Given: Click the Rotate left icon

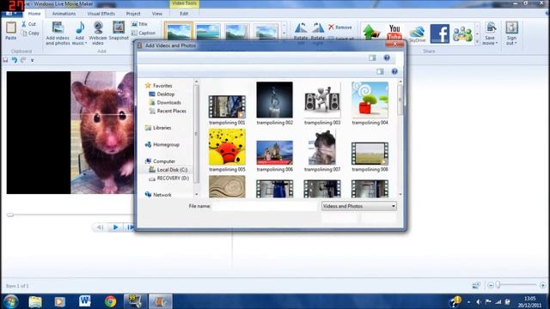Looking at the screenshot, I should [301, 28].
